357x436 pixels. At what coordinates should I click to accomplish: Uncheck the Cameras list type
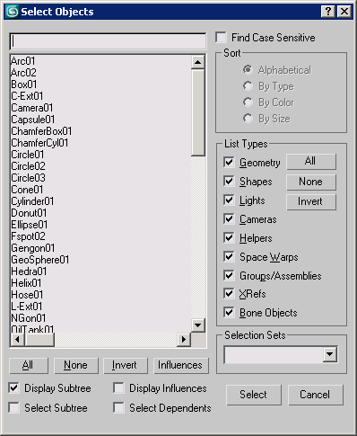click(x=229, y=219)
